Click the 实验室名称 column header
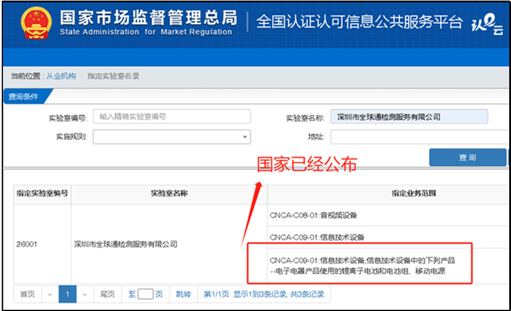 tap(169, 193)
